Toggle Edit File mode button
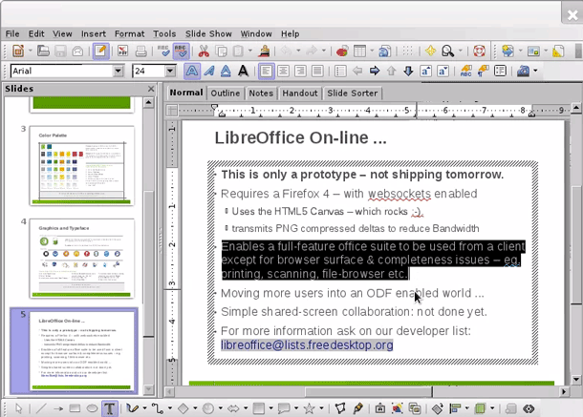 (x=100, y=51)
